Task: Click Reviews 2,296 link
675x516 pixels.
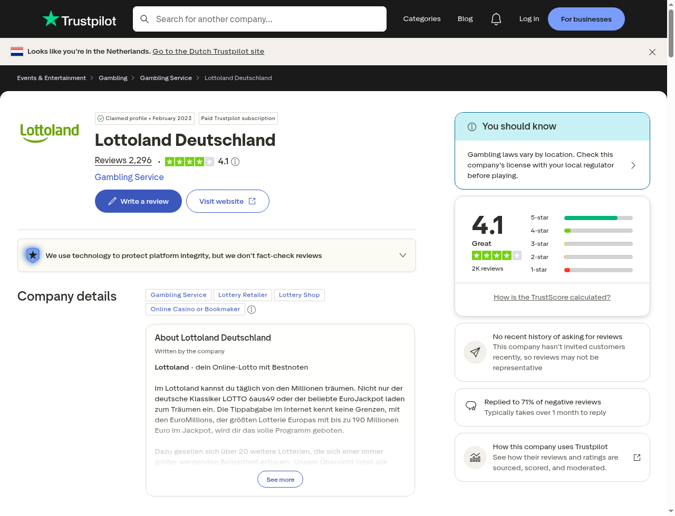Action: pyautogui.click(x=123, y=161)
